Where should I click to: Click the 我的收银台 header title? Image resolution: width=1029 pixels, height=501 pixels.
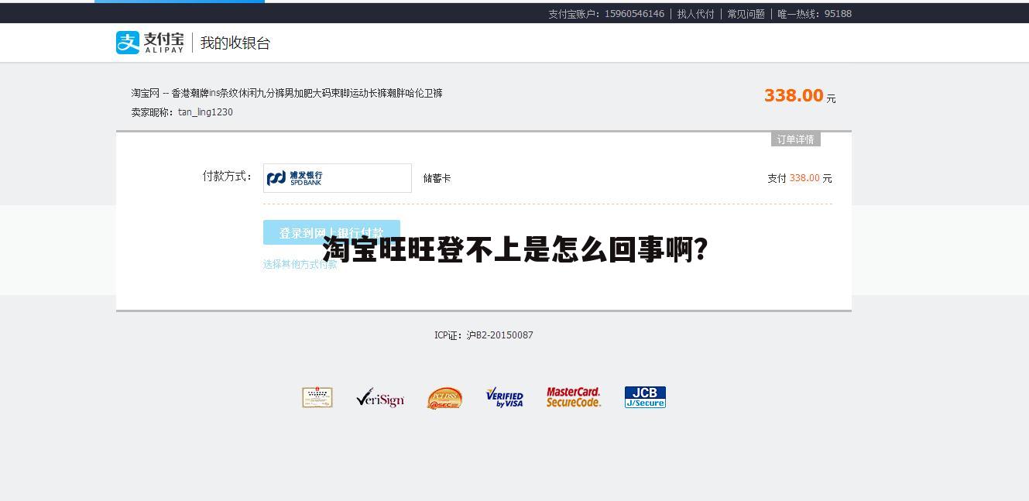coord(235,43)
